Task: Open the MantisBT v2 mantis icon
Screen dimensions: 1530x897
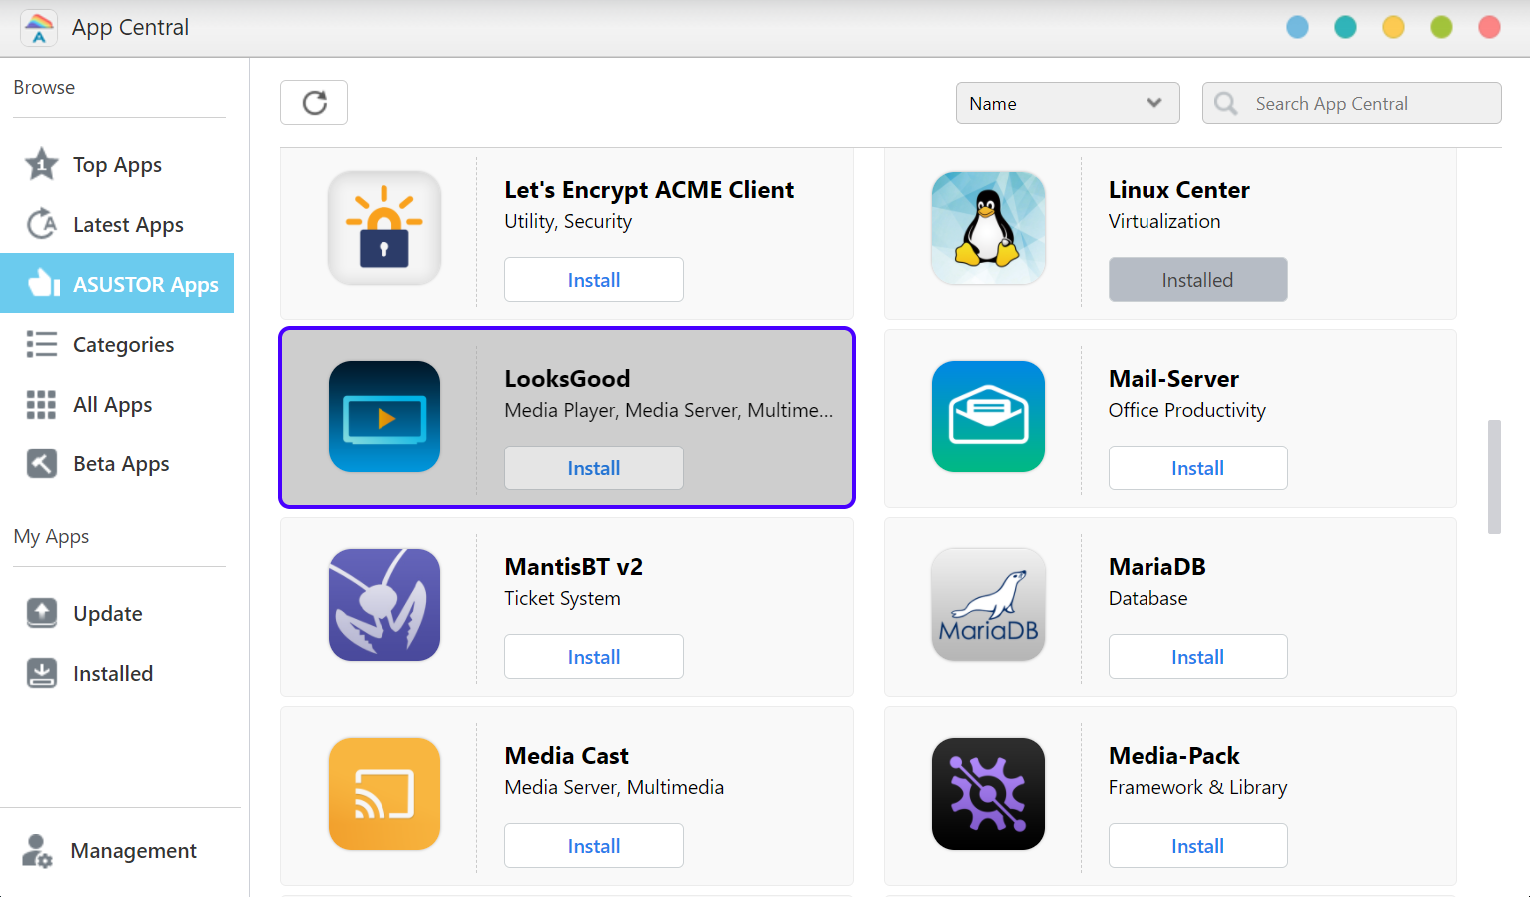Action: click(384, 605)
